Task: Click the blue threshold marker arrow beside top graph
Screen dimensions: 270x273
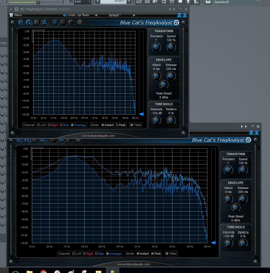Action: [142, 114]
